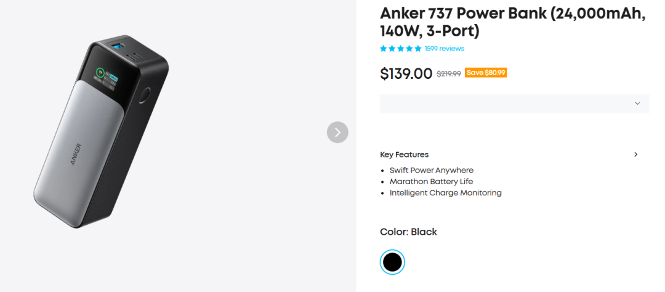Click the blue USB port on power bank
The width and height of the screenshot is (665, 292).
(x=118, y=47)
